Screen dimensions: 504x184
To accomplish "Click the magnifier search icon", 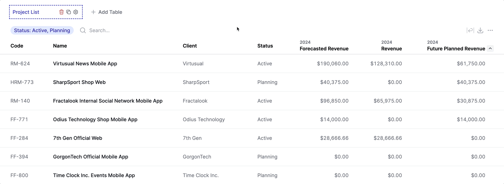I will (83, 30).
